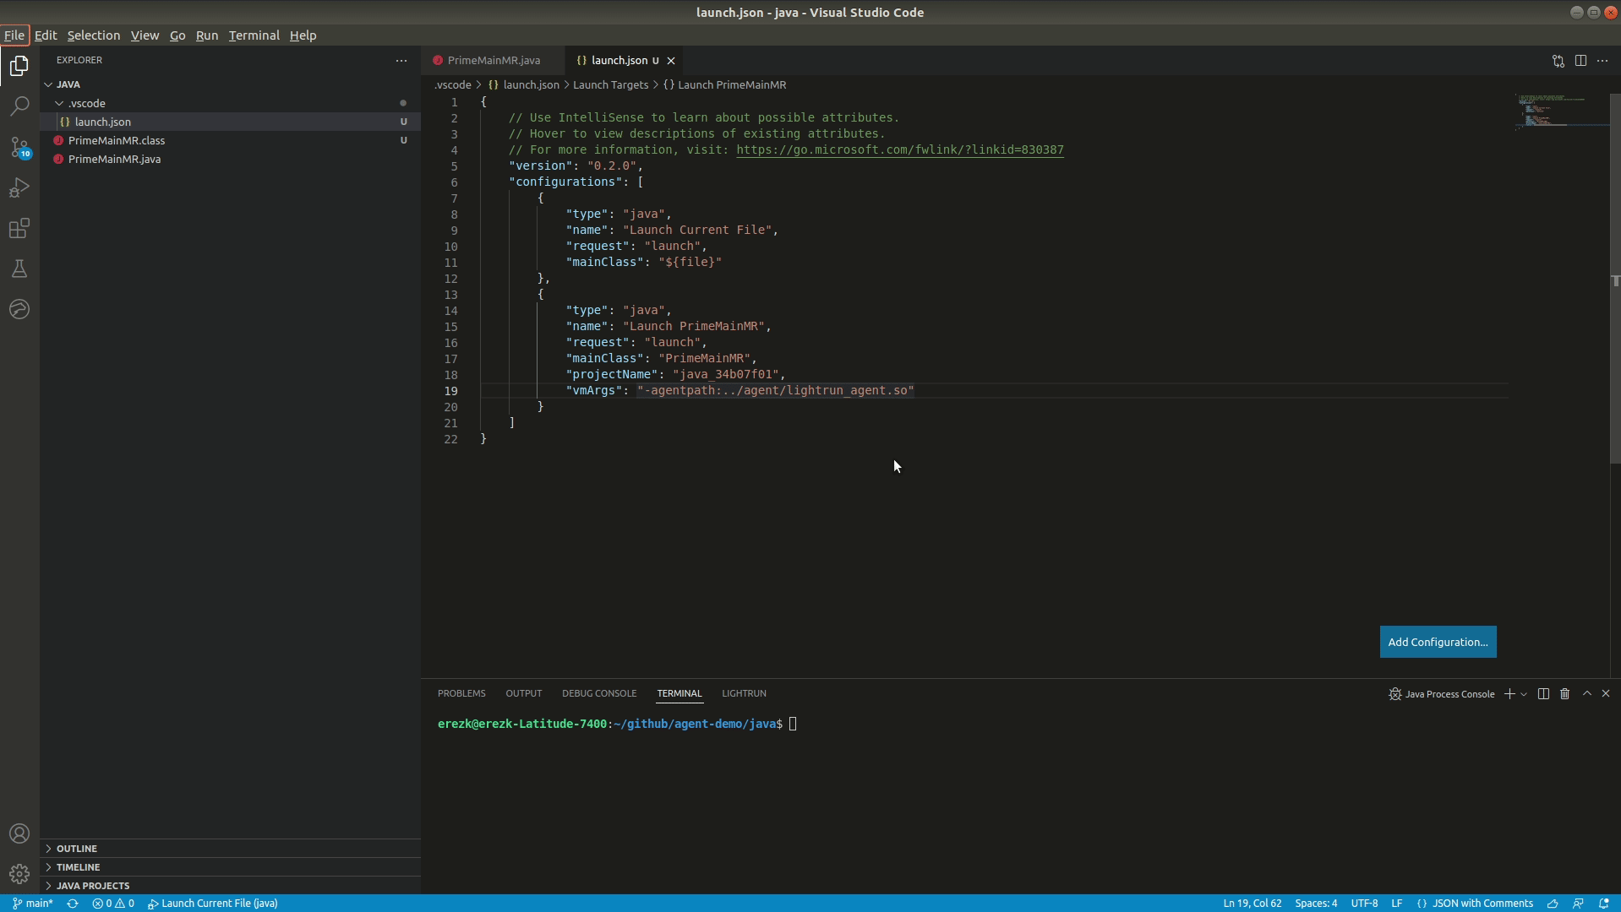The image size is (1621, 912).
Task: Open Manage gear settings icon
Action: point(19,874)
